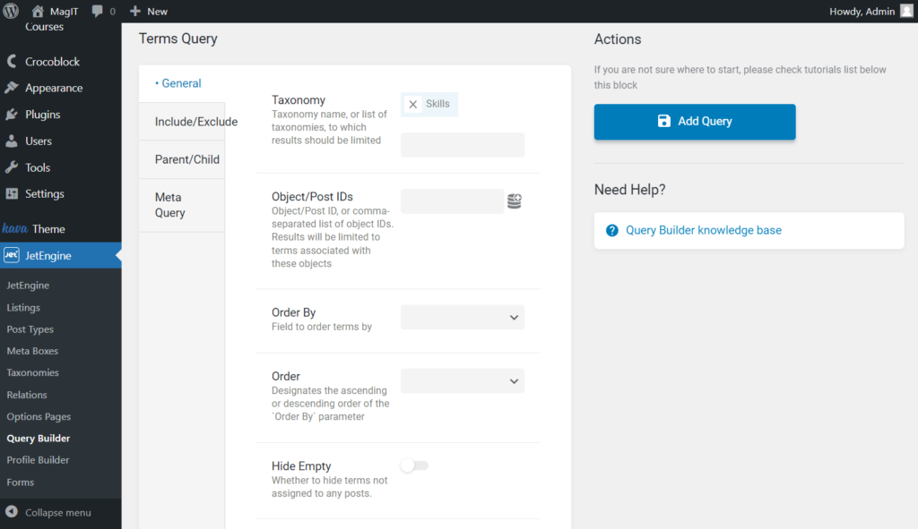Open the Post Types submenu item

pos(30,329)
